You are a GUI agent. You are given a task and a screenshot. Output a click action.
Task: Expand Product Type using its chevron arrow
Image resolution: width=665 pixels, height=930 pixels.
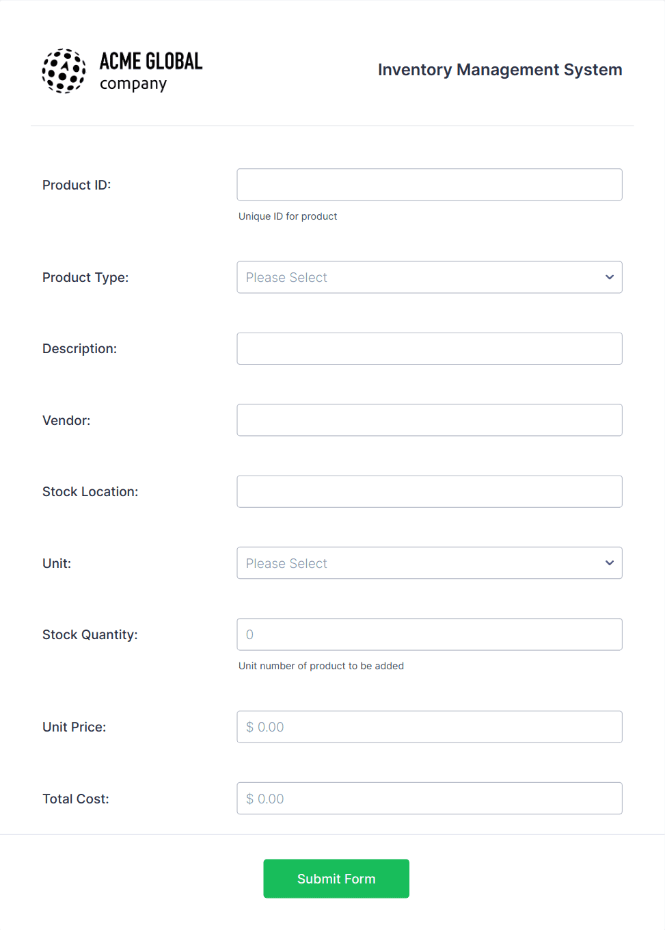(x=608, y=277)
